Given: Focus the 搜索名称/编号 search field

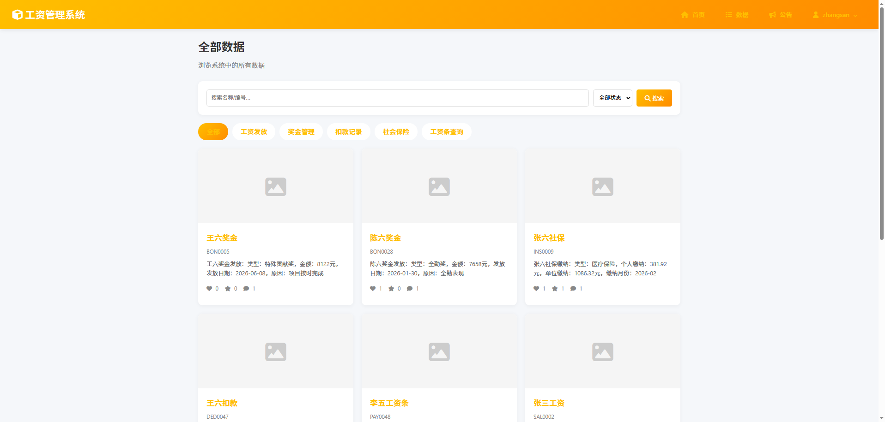Looking at the screenshot, I should tap(397, 98).
